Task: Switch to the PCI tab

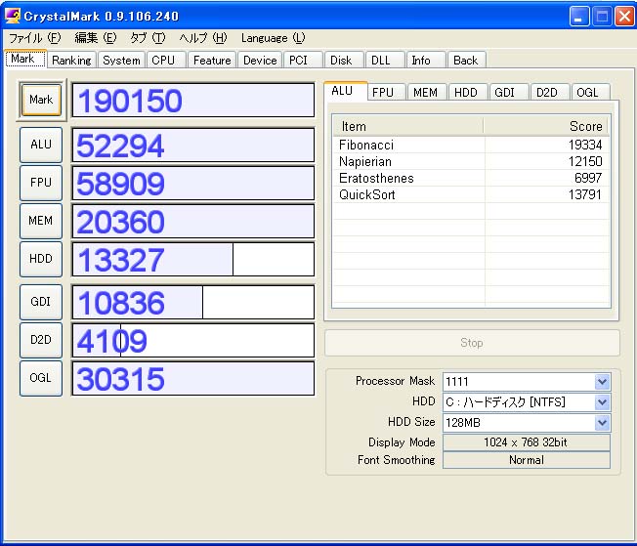Action: [x=303, y=61]
